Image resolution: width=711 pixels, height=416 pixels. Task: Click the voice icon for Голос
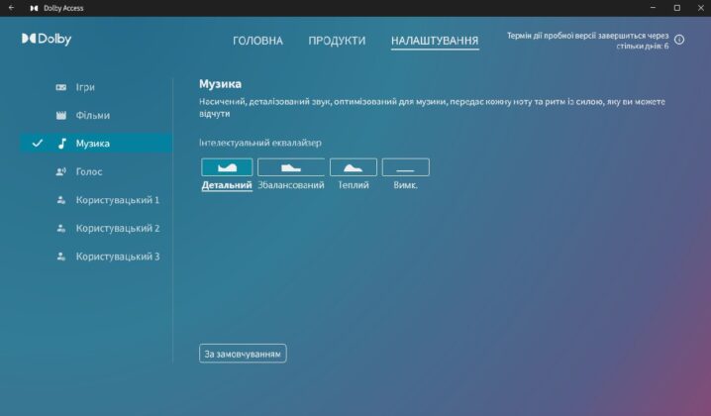click(x=60, y=171)
